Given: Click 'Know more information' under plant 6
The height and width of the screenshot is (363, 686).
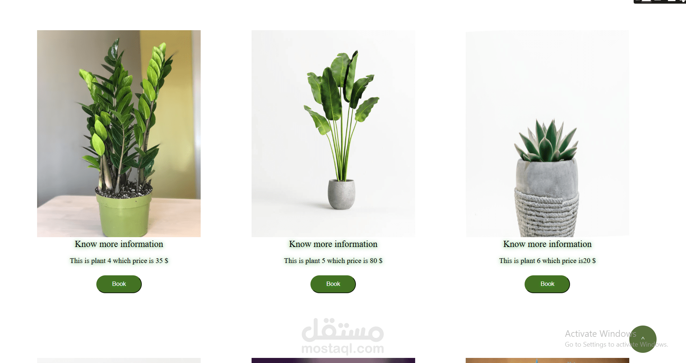Looking at the screenshot, I should pos(547,244).
